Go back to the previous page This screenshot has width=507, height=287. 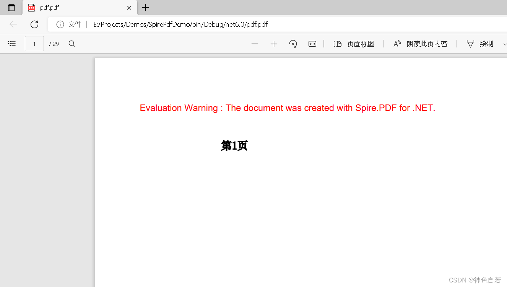pos(13,24)
